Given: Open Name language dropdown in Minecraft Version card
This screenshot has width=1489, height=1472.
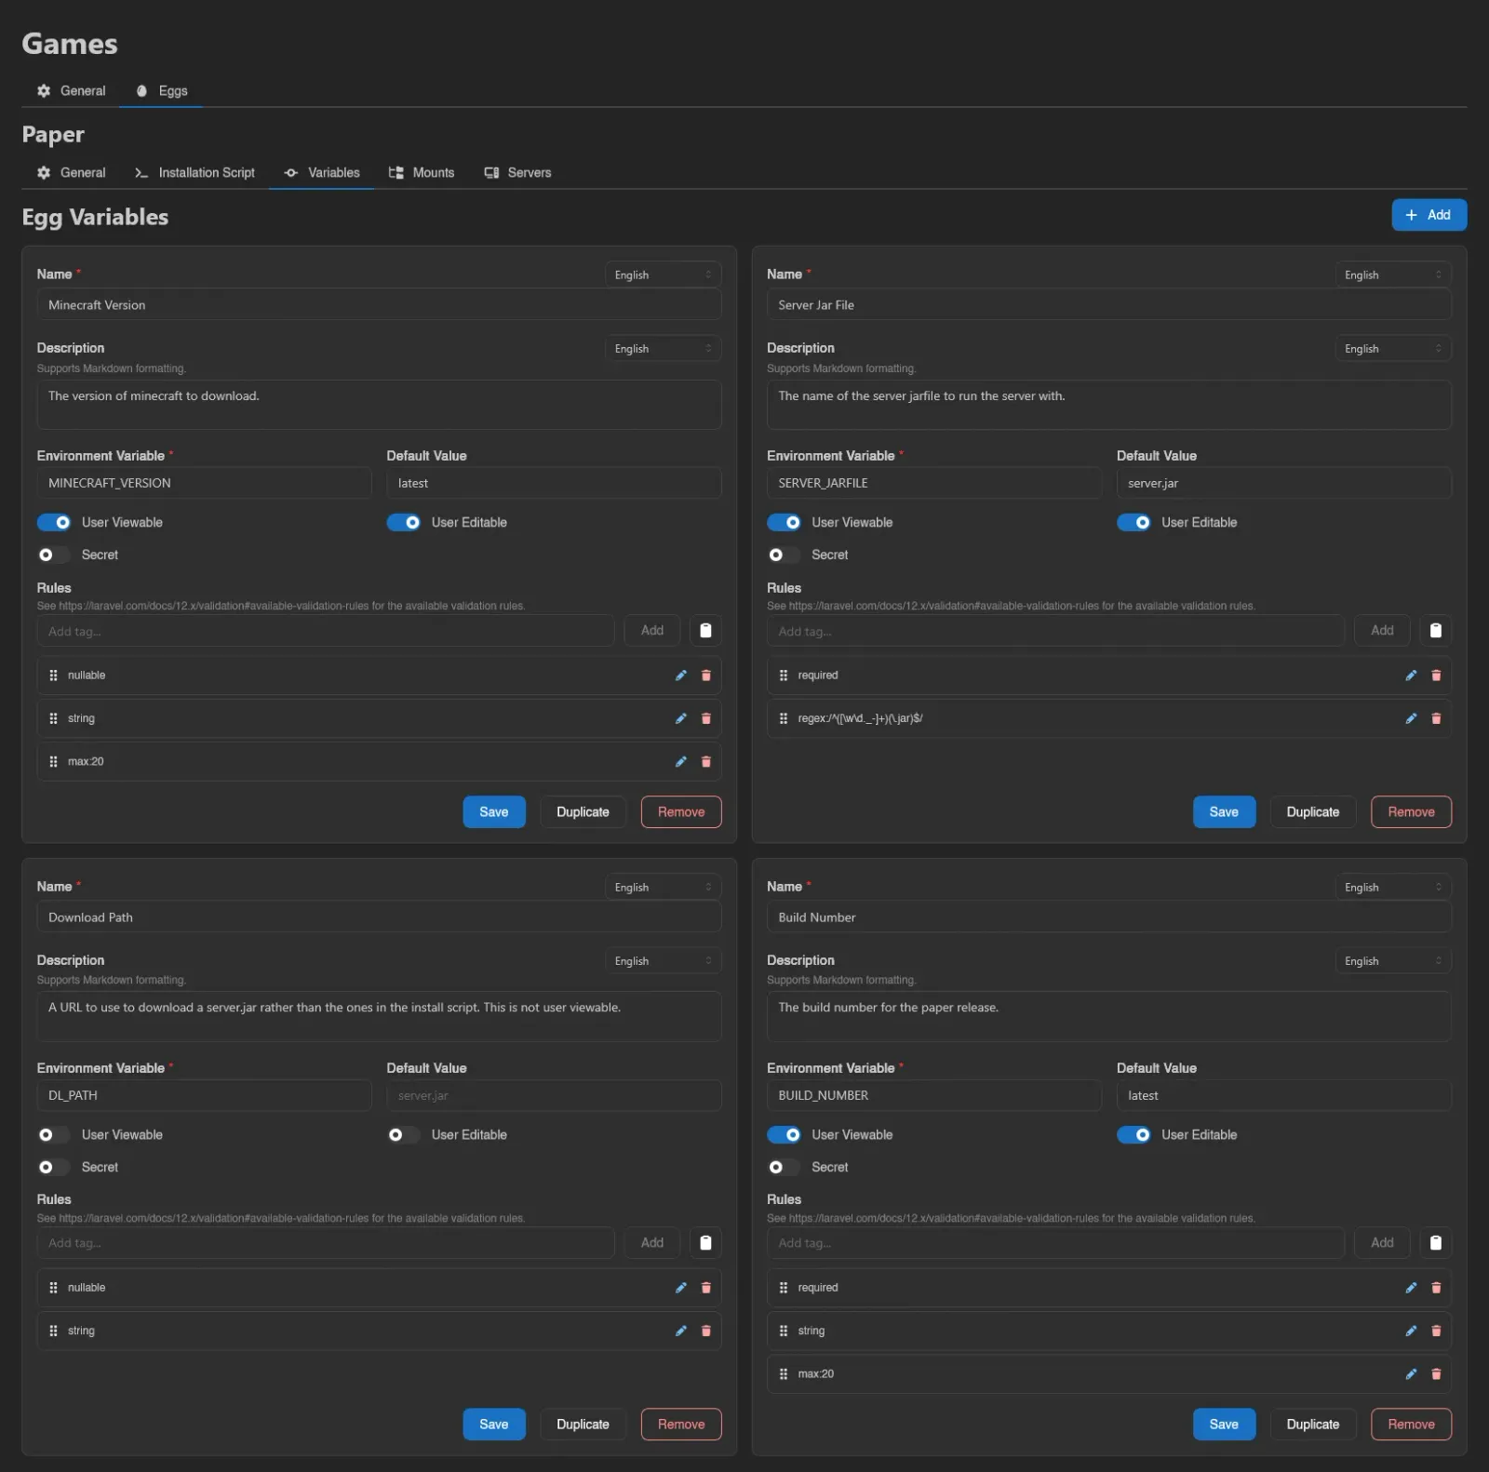Looking at the screenshot, I should pyautogui.click(x=663, y=274).
